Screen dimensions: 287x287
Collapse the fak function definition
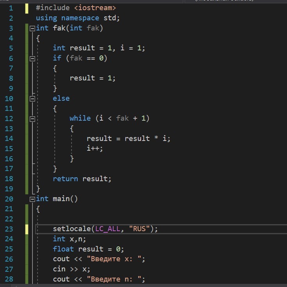tap(32, 28)
